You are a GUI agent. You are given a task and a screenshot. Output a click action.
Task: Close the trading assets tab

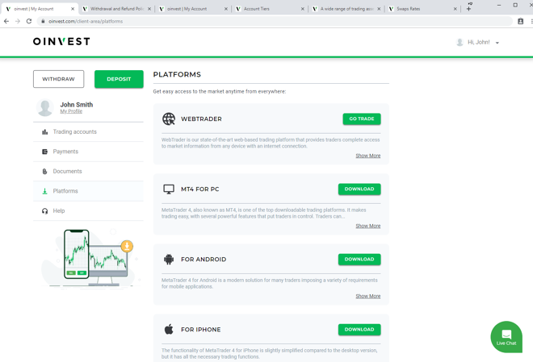click(x=379, y=9)
